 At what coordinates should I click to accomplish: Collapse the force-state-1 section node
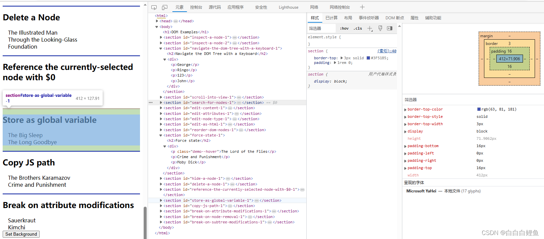pyautogui.click(x=161, y=135)
